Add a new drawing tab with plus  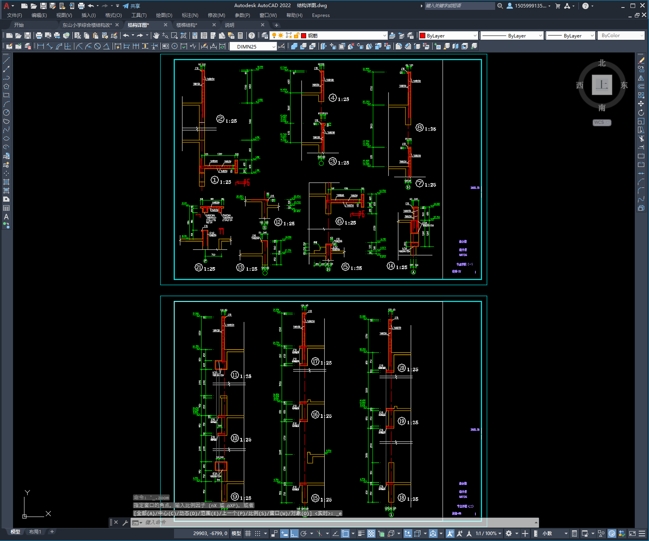(277, 25)
